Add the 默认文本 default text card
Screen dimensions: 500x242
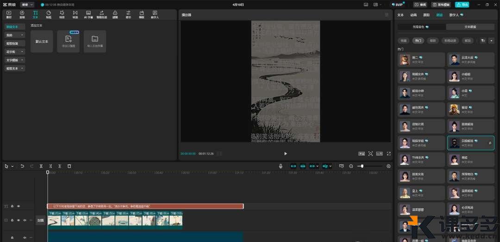point(42,42)
